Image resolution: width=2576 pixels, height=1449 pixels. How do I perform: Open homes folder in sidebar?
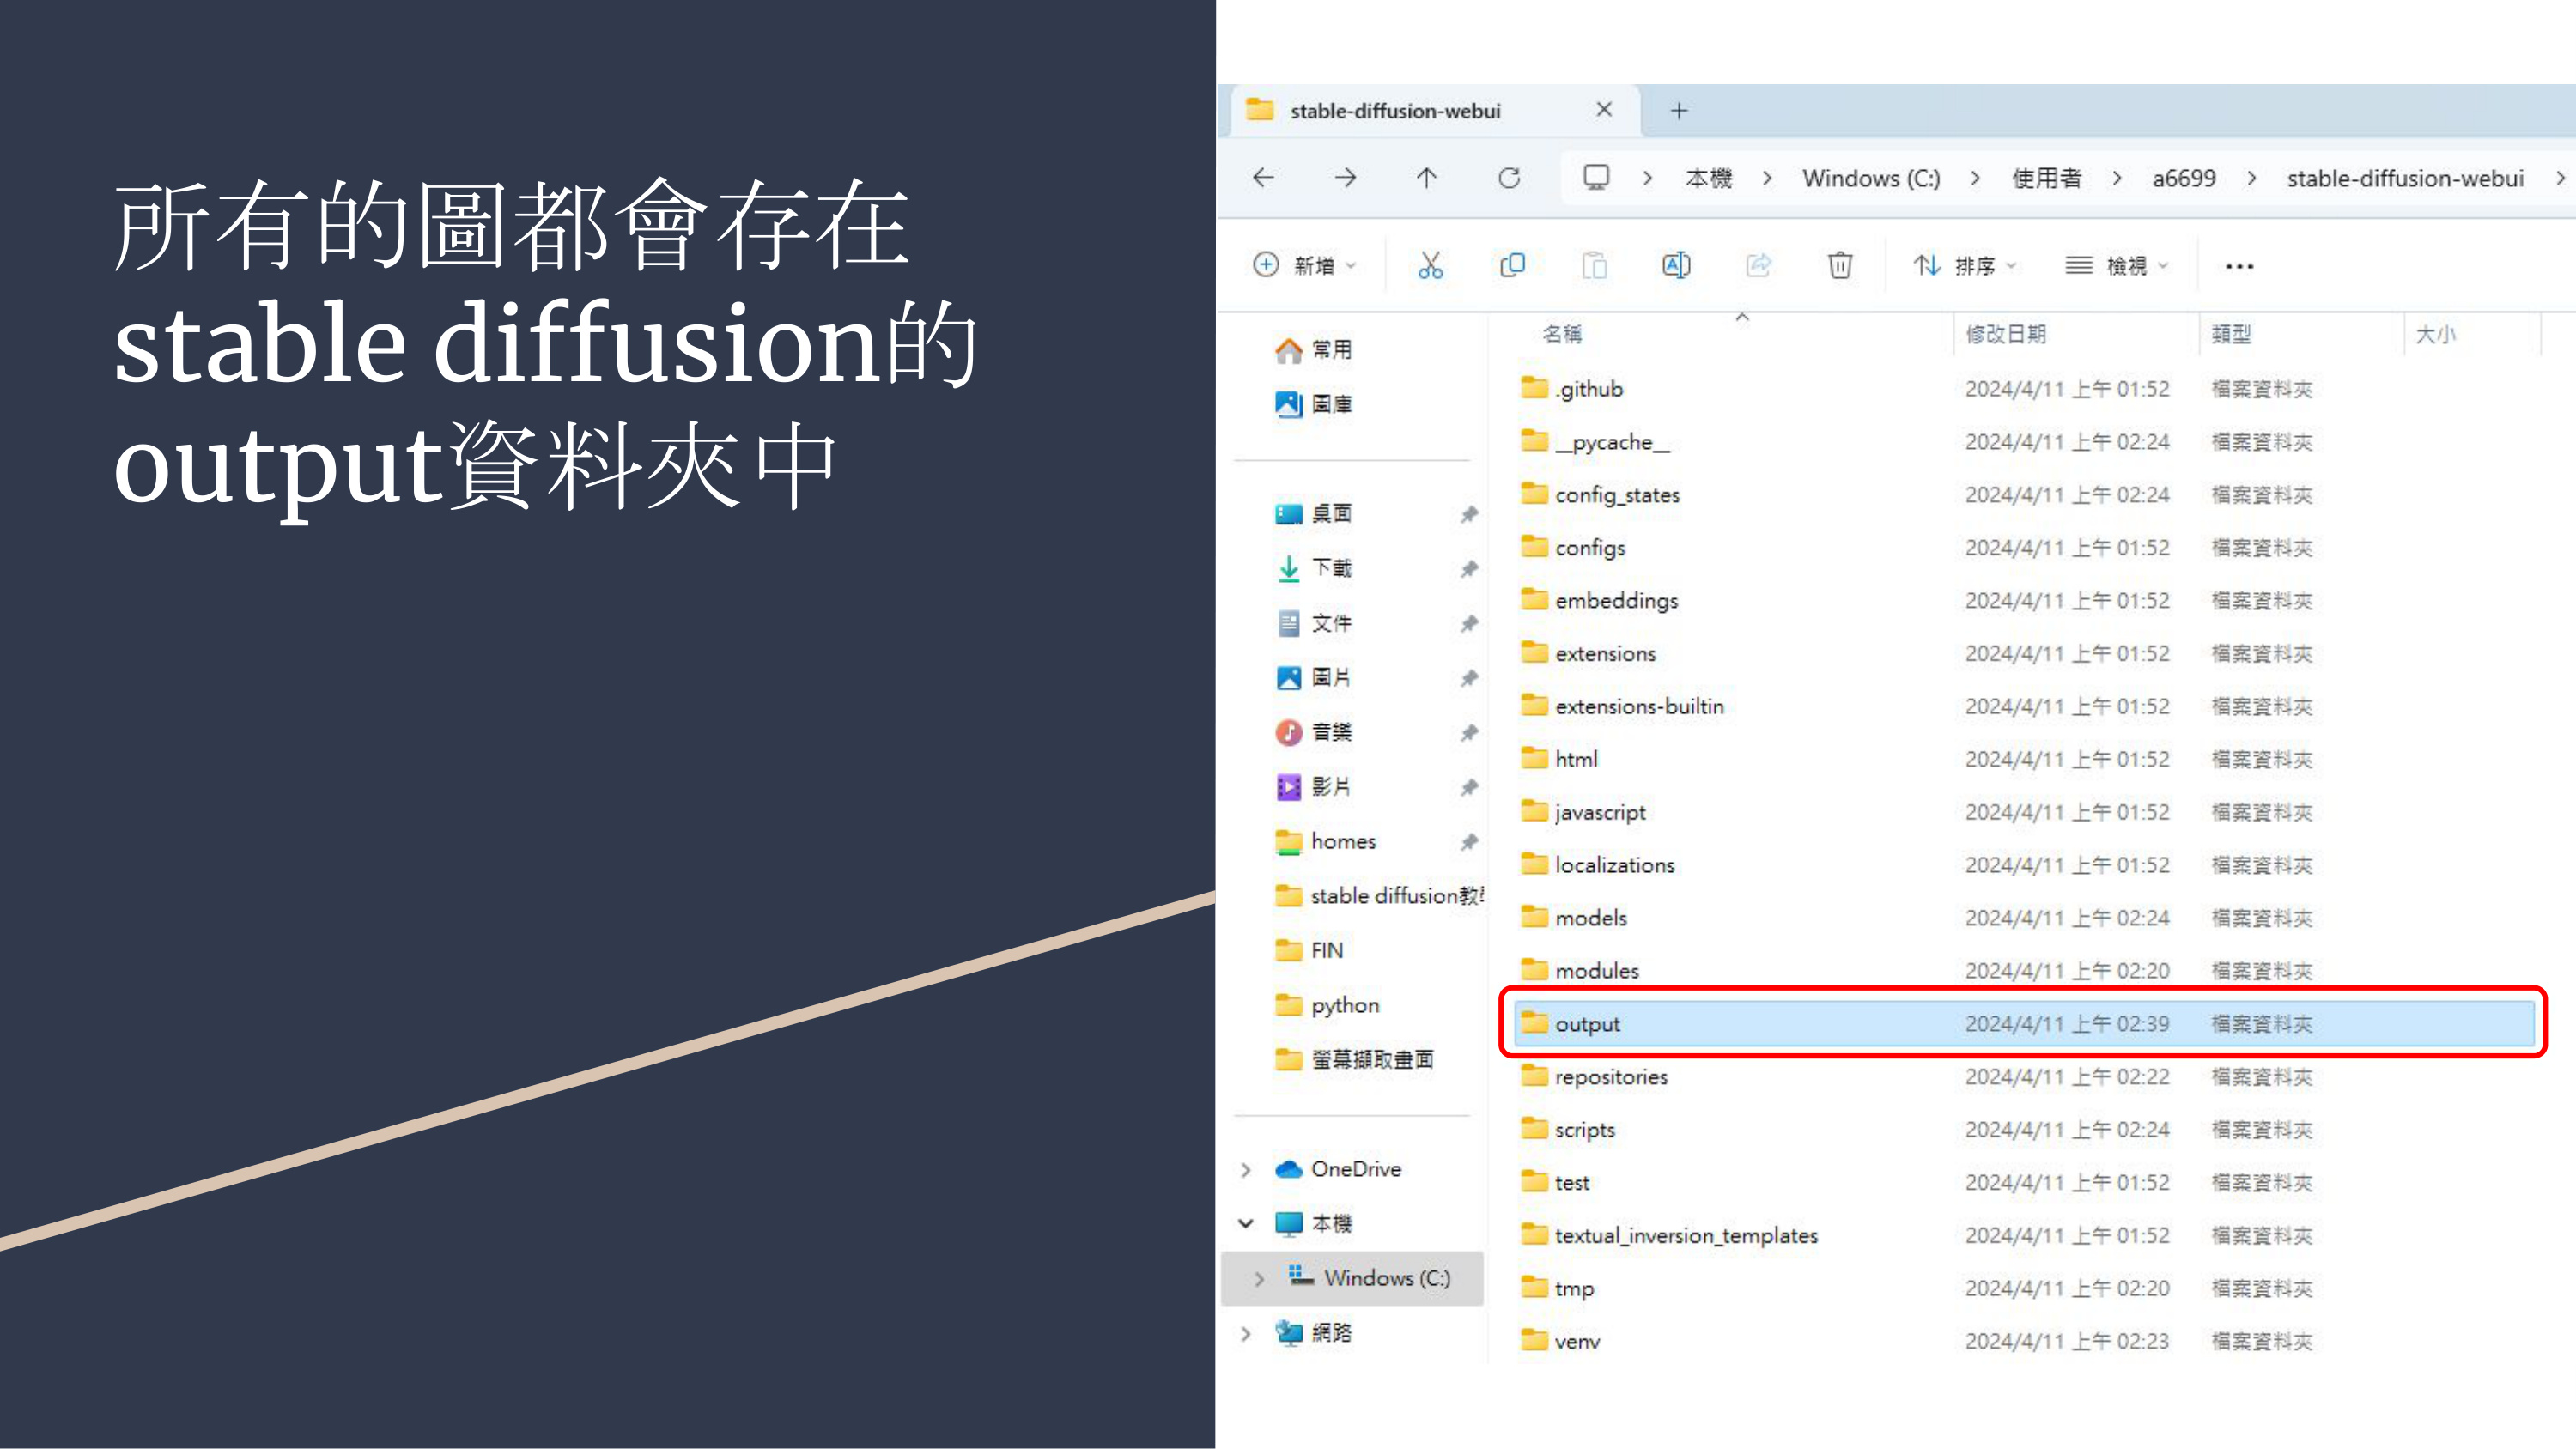pos(1325,841)
